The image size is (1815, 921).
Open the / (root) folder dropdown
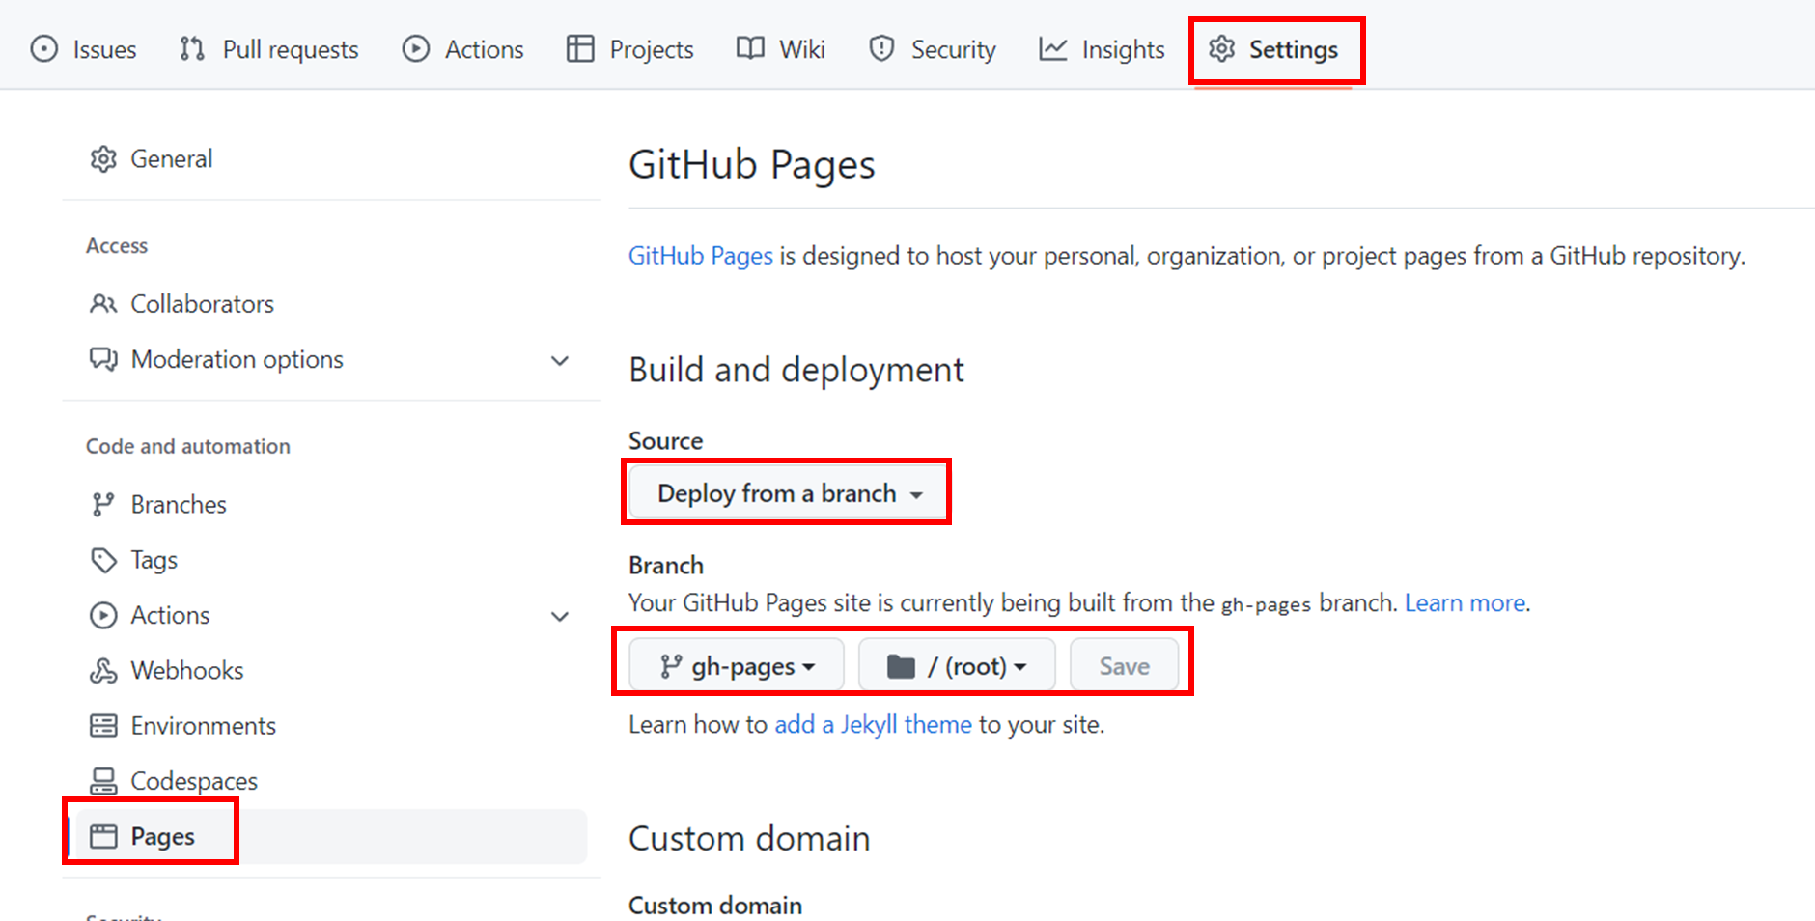tap(957, 665)
